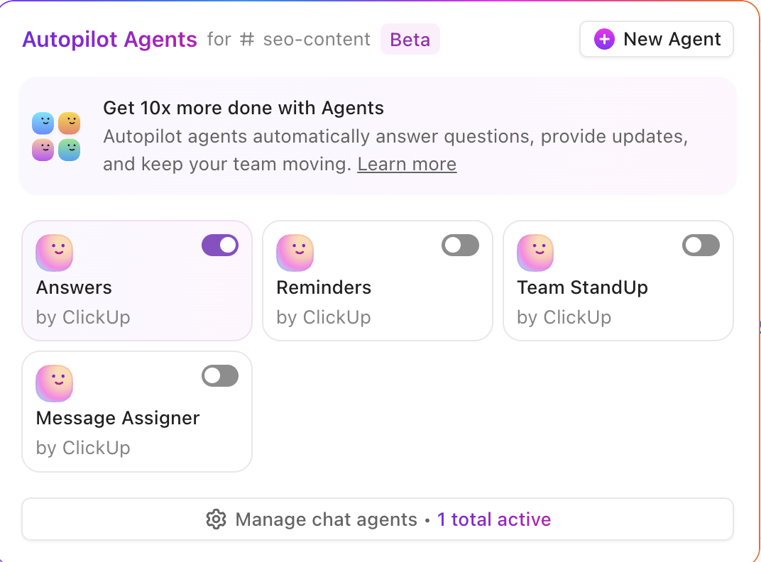Enable the Team StandUp agent toggle
This screenshot has height=562, width=761.
701,245
